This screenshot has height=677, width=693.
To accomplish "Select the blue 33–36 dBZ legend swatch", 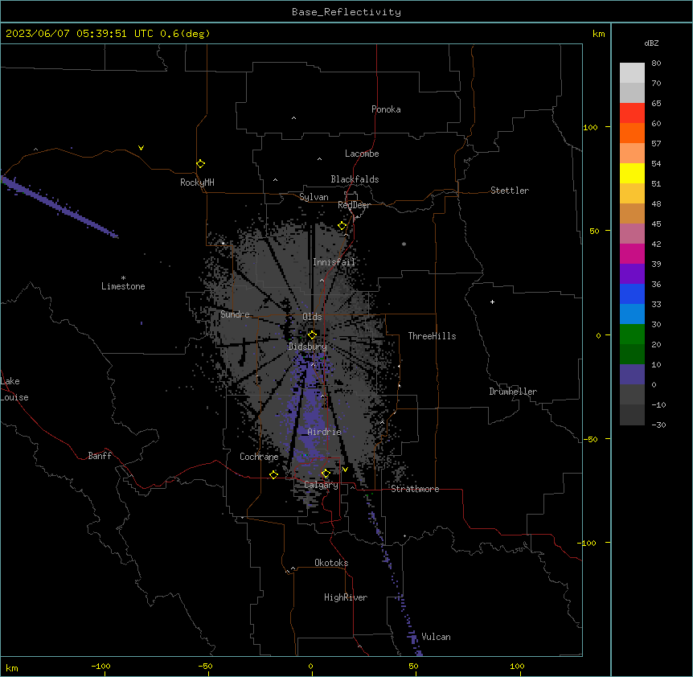I will pos(632,293).
